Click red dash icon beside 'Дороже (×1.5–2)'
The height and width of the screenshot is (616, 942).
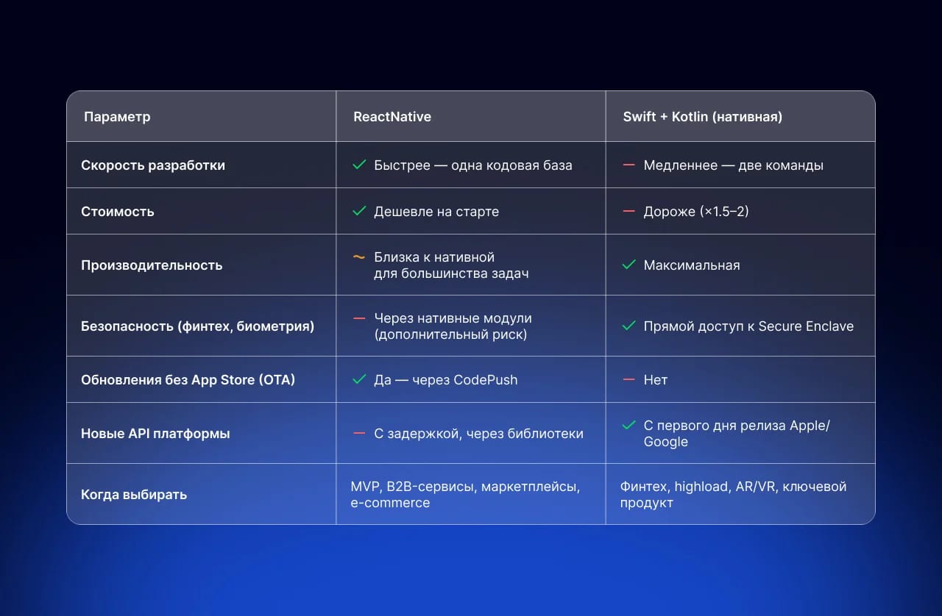click(x=628, y=211)
